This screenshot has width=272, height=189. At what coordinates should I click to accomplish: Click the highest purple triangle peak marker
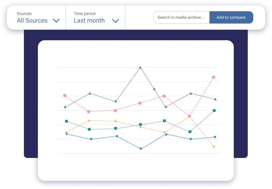pyautogui.click(x=140, y=68)
